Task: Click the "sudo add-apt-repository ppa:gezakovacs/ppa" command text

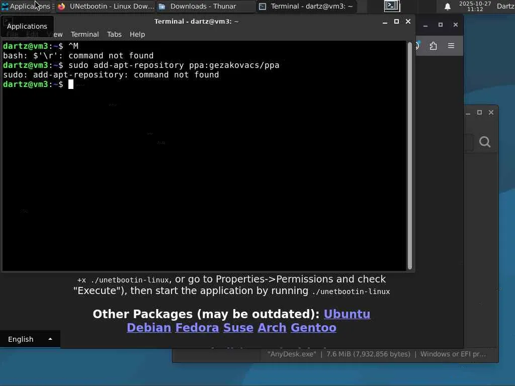Action: coord(174,65)
